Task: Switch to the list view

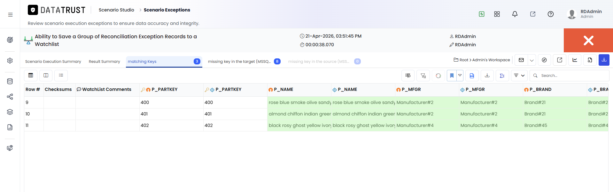Action: tap(61, 75)
